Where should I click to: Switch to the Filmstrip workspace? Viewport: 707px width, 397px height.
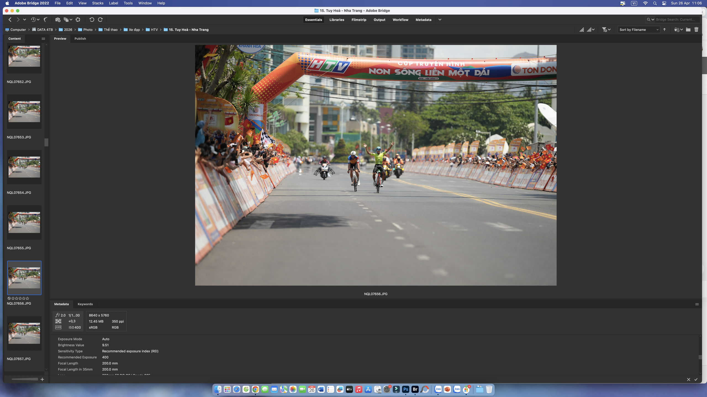(359, 20)
